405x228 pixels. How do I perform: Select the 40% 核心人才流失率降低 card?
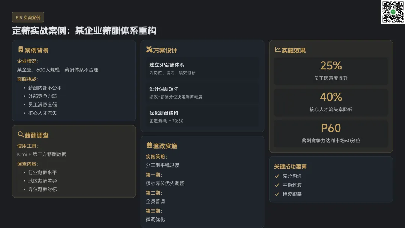[x=331, y=102]
